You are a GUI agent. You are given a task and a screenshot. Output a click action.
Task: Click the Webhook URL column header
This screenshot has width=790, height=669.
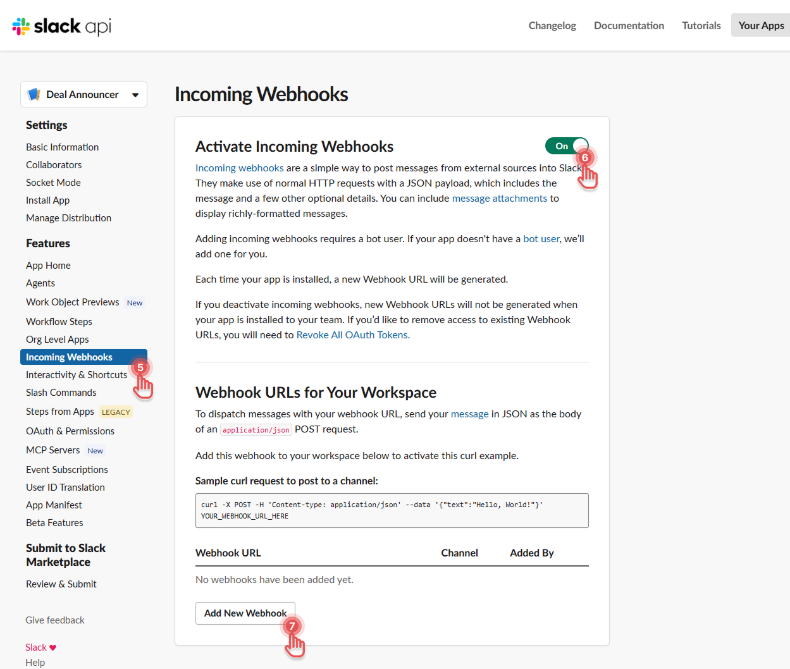click(x=228, y=553)
